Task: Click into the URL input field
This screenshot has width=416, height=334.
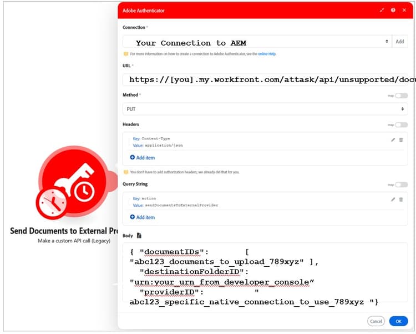Action: (265, 79)
